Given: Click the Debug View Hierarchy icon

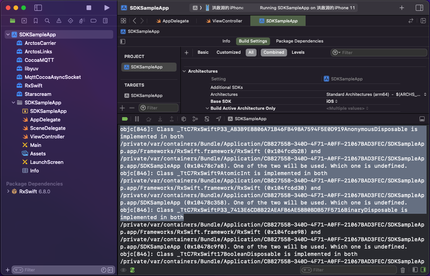Looking at the screenshot, I should (184, 119).
